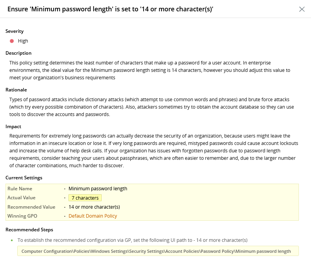The height and width of the screenshot is (261, 311).
Task: Click the Severity section heading
Action: (14, 31)
